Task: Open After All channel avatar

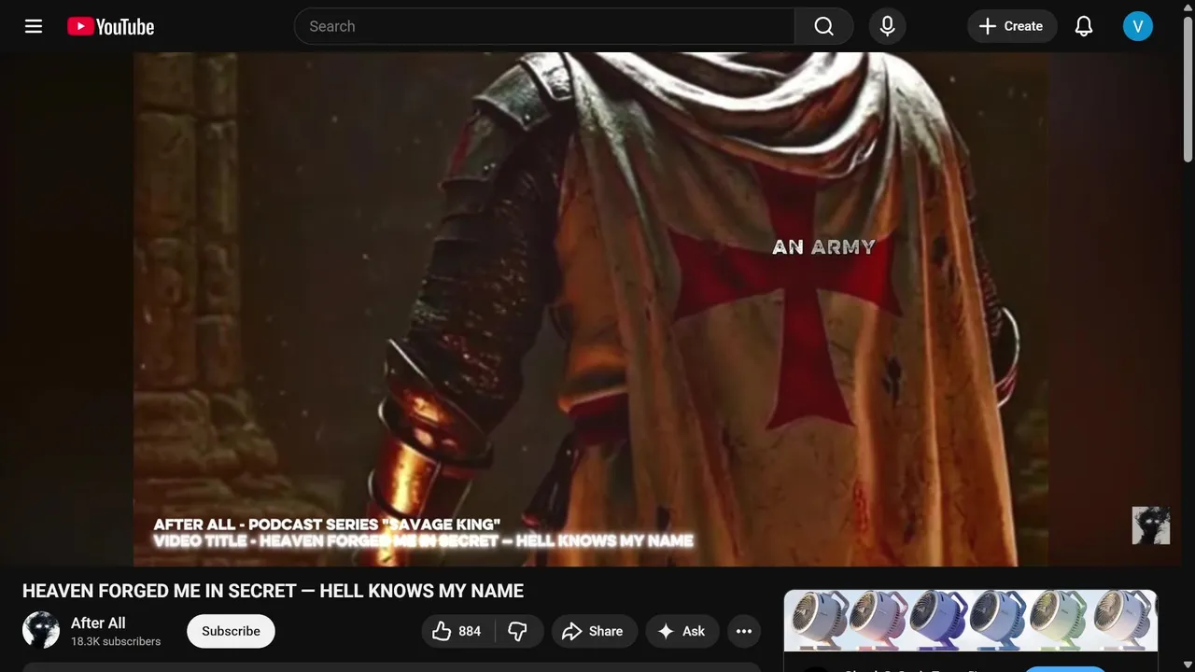Action: [41, 631]
